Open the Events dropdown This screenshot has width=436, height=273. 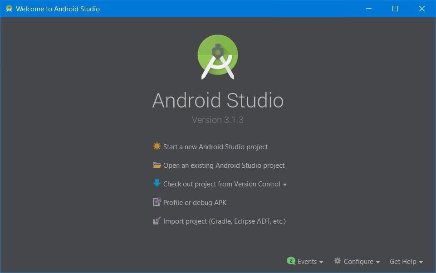point(310,262)
